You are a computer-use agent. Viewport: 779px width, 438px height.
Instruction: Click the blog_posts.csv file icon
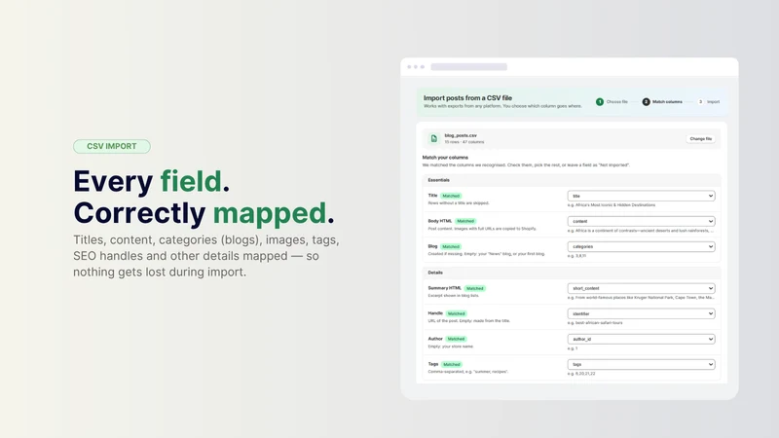(433, 138)
